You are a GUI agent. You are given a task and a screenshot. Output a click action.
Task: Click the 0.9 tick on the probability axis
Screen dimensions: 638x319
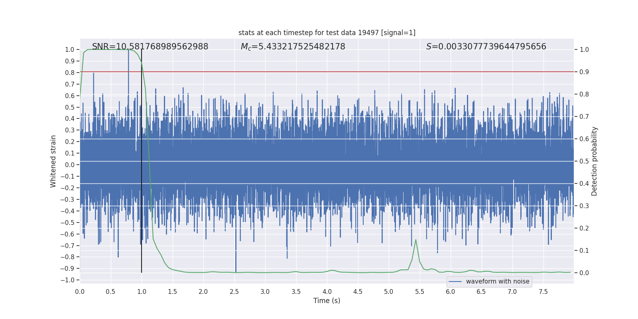click(584, 72)
